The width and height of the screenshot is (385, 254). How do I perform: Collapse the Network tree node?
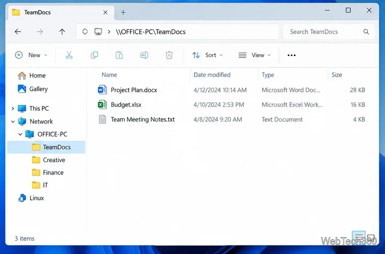[13, 121]
